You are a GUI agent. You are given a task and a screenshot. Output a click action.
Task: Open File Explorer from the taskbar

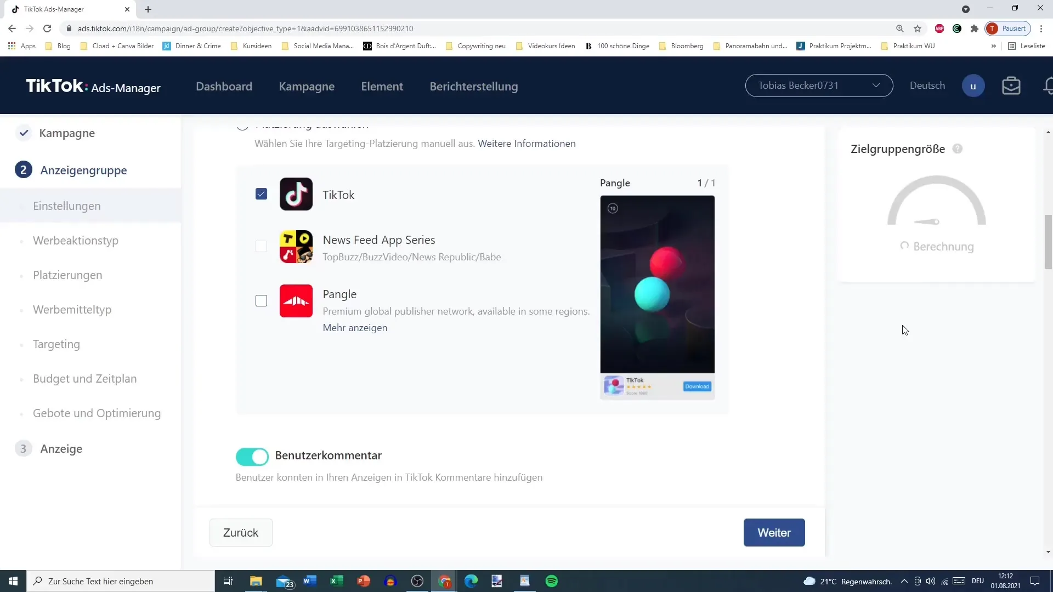click(x=256, y=581)
